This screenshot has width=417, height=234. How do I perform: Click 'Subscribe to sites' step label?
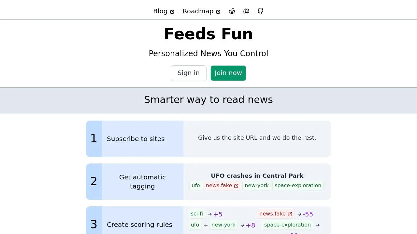[136, 139]
